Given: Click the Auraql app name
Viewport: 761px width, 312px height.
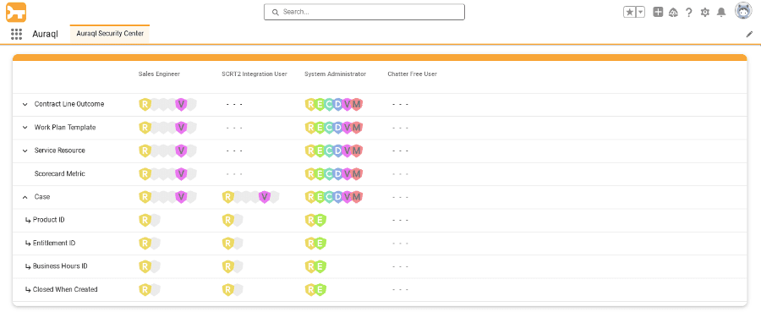Looking at the screenshot, I should pos(45,35).
